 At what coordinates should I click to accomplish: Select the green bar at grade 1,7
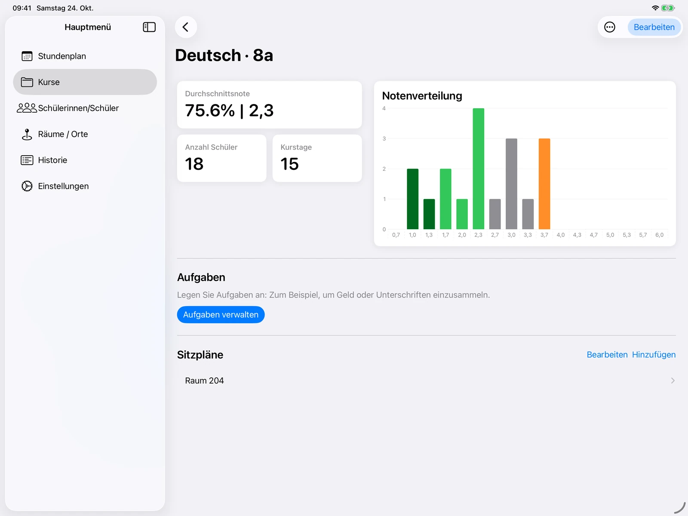[445, 199]
